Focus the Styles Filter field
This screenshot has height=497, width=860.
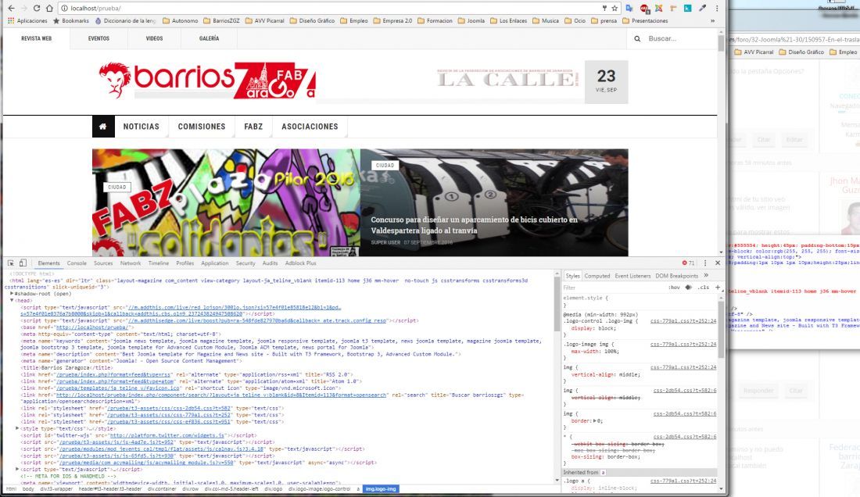pyautogui.click(x=613, y=287)
